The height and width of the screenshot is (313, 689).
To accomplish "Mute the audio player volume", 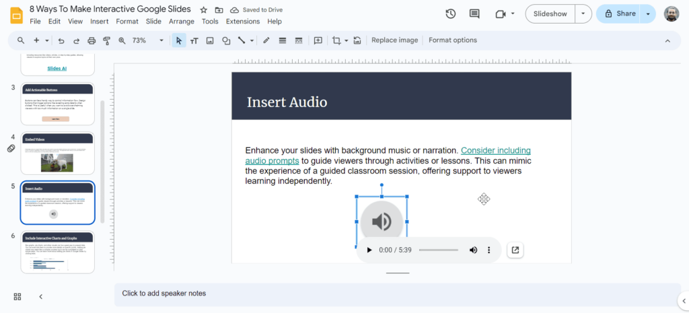I will click(x=473, y=250).
